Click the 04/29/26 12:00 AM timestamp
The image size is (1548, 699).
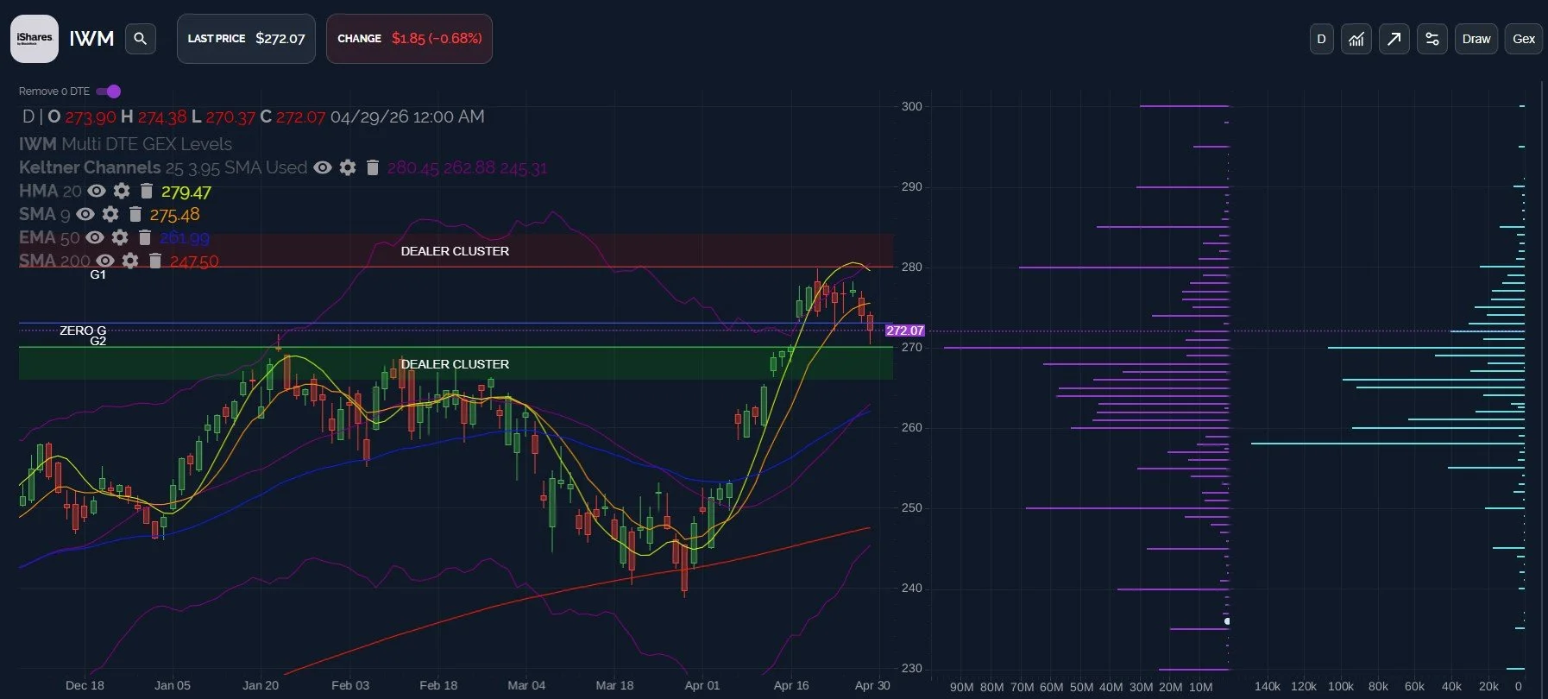tap(407, 117)
